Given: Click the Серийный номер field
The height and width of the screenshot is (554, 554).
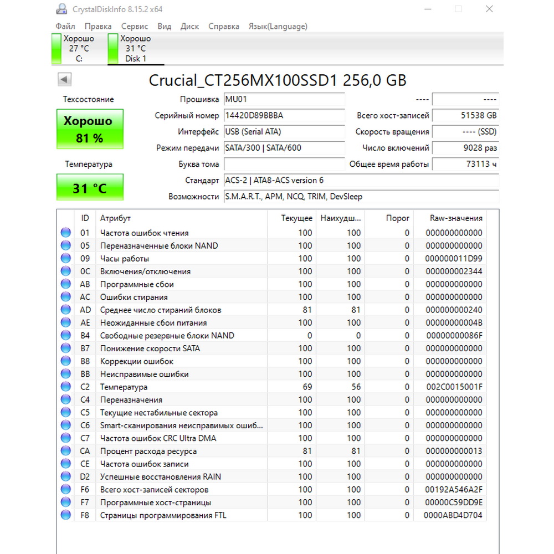Looking at the screenshot, I should pos(284,116).
